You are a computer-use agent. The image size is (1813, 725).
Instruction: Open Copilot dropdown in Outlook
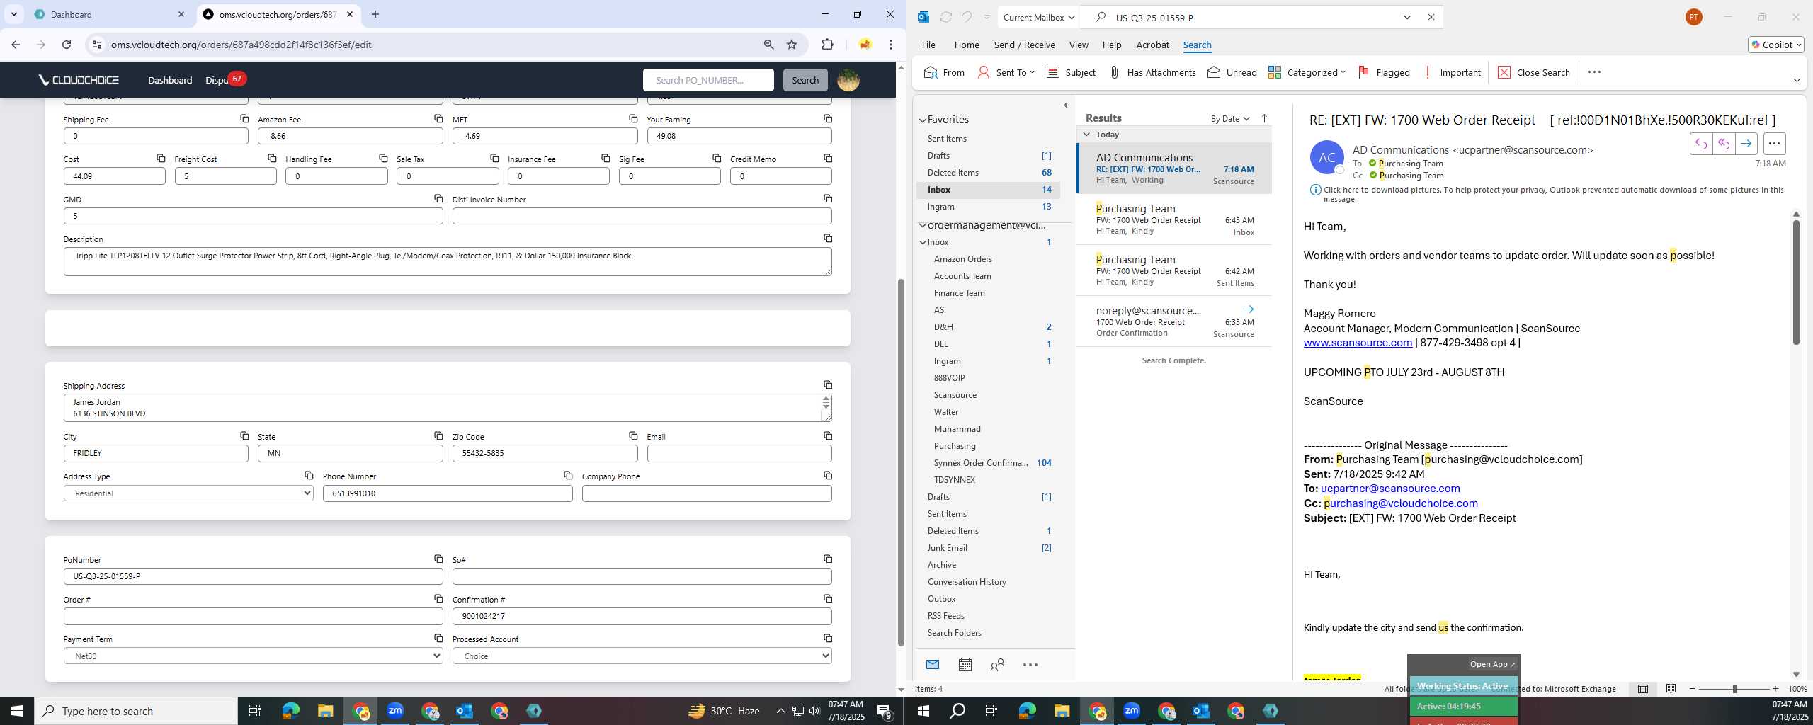click(x=1776, y=45)
